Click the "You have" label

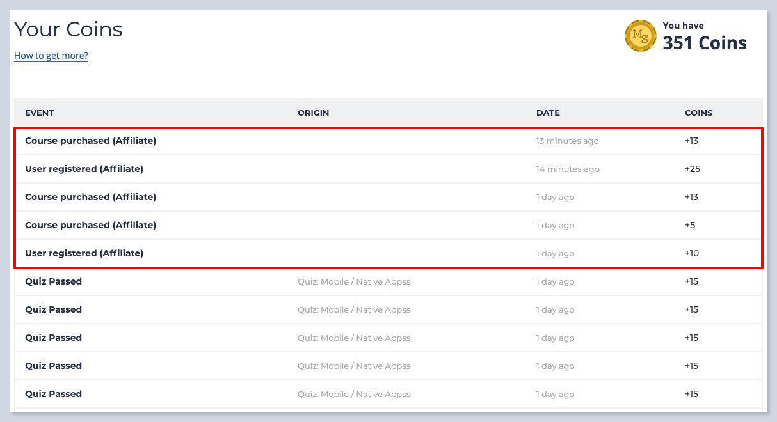(x=683, y=26)
